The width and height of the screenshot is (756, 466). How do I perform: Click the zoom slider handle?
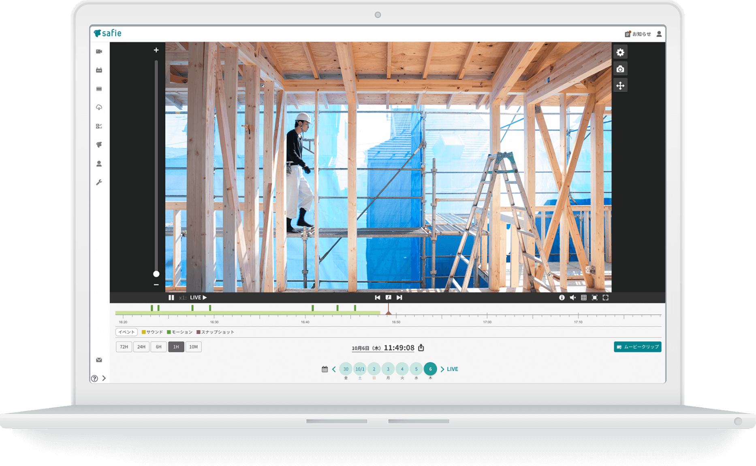point(156,274)
